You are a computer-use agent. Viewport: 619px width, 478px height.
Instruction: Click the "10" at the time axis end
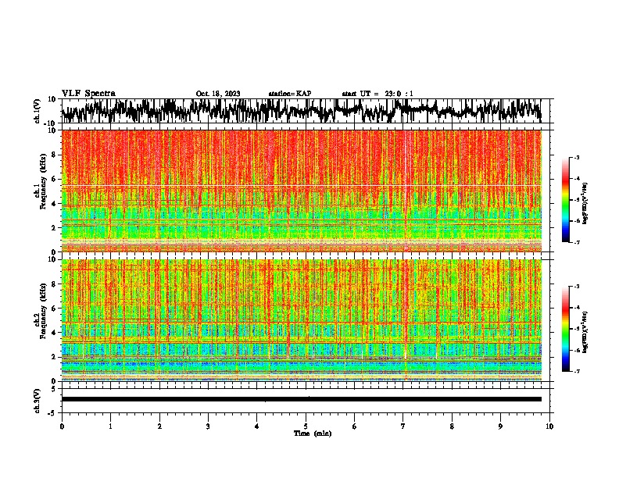pos(549,426)
